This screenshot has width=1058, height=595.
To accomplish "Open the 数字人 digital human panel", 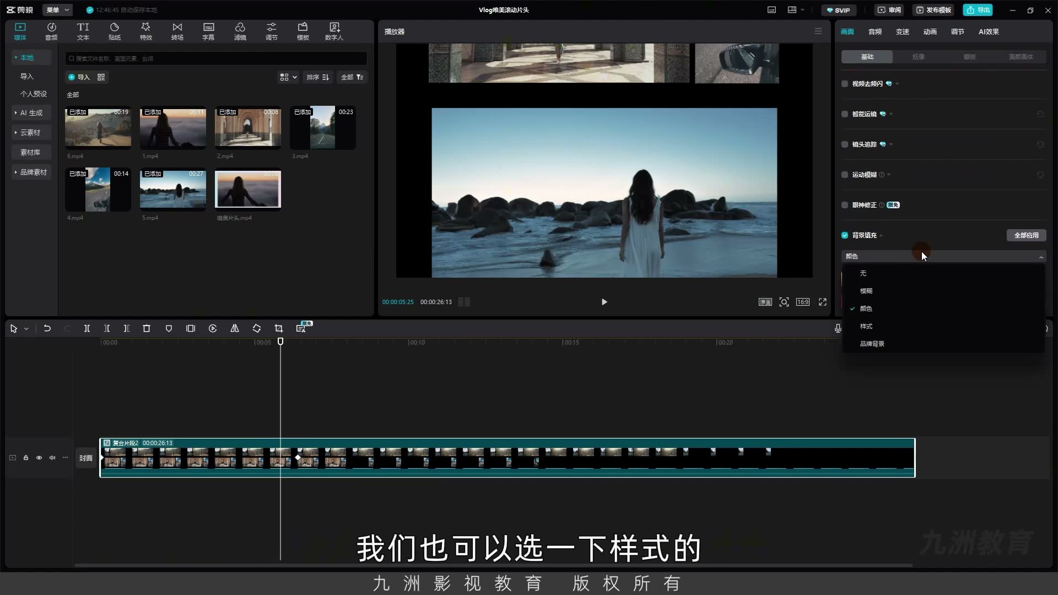I will [334, 31].
